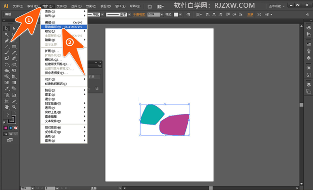Select the Shape Builder tool
Screen dimensions: 313x190
tap(6, 76)
